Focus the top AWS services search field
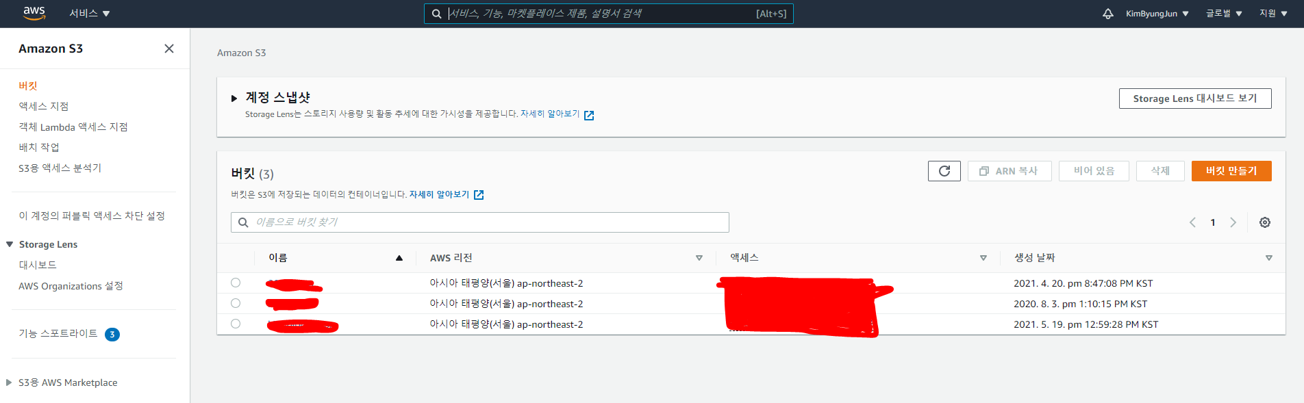The height and width of the screenshot is (403, 1304). coord(608,14)
